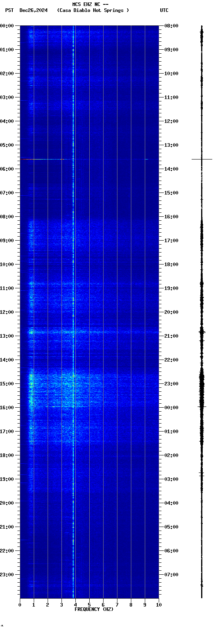Click the 02:00 label on the UTC axis
The height and width of the screenshot is (630, 219).
coord(171,455)
